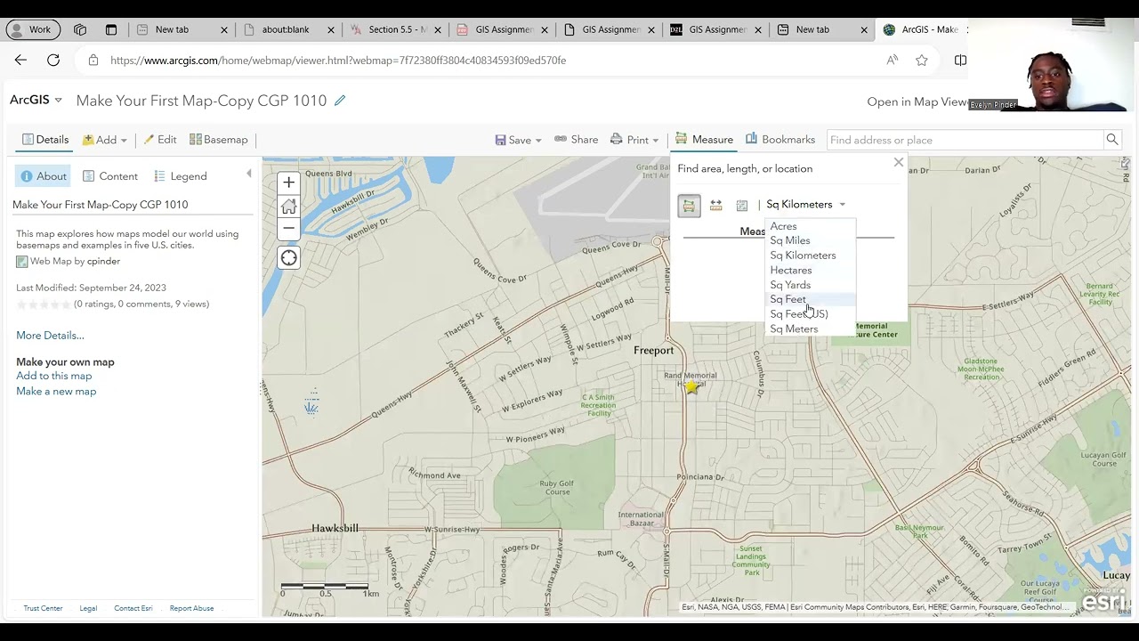Toggle the Measure tool

click(x=704, y=140)
